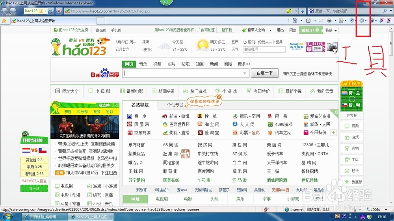This screenshot has height=221, width=394.
Task: Switch to 百度经验 taskbar window
Action: [45, 217]
